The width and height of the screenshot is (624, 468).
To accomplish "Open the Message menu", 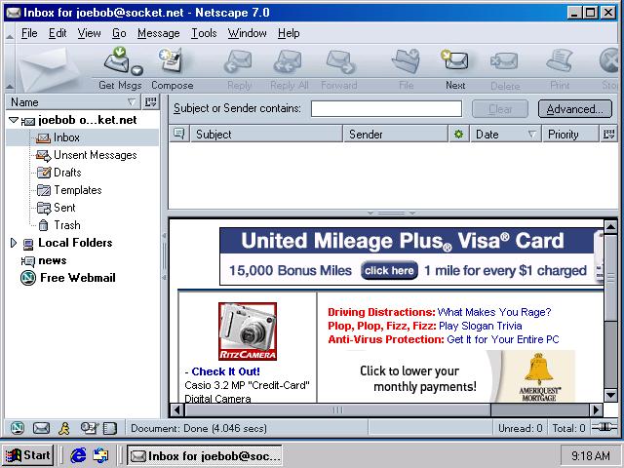I will (x=158, y=33).
